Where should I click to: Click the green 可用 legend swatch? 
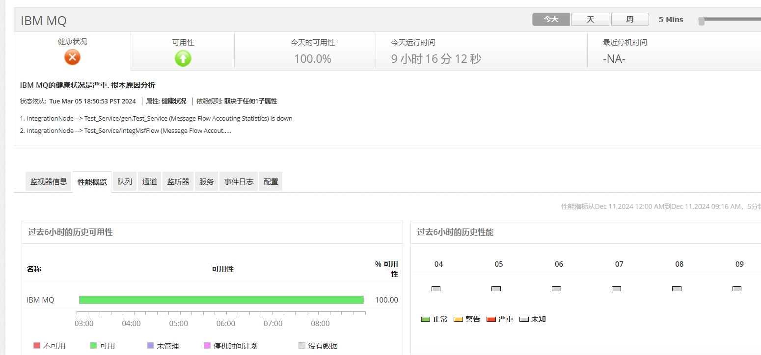click(93, 345)
